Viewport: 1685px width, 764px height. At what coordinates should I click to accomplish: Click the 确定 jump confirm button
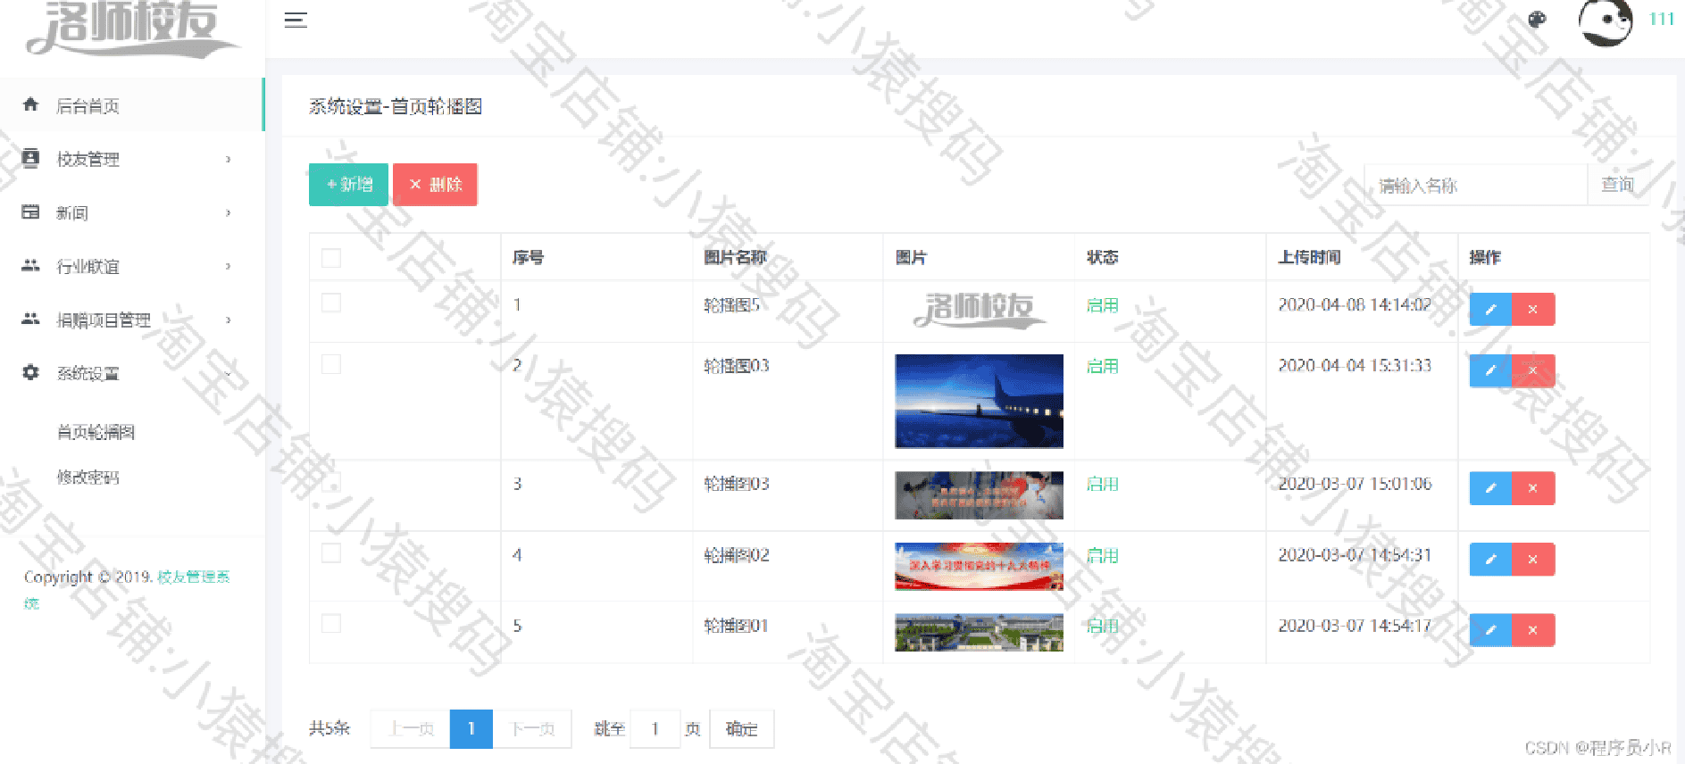[741, 729]
